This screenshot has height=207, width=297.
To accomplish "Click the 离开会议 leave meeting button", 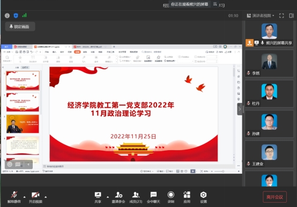I will coord(274,197).
